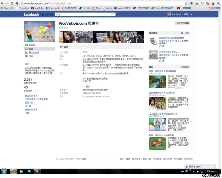Expand account dropdown arrow in Facebook bar

[x=191, y=15]
